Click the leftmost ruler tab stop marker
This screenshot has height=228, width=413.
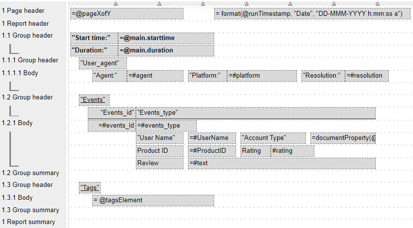[116, 4]
